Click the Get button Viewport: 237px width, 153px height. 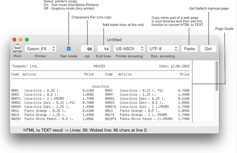[208, 49]
